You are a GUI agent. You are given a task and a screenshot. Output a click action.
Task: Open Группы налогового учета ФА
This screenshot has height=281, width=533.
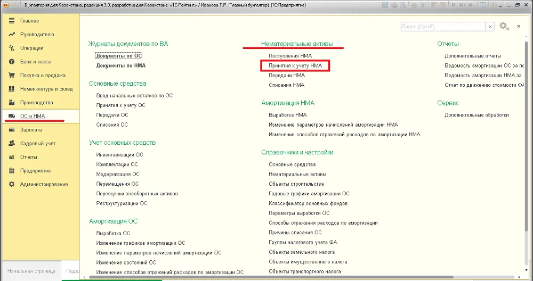(303, 242)
